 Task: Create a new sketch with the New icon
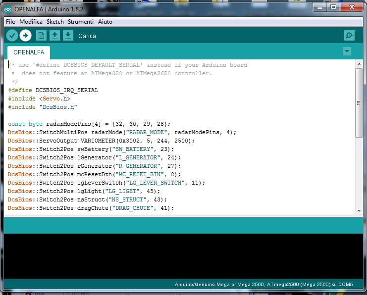(x=41, y=36)
